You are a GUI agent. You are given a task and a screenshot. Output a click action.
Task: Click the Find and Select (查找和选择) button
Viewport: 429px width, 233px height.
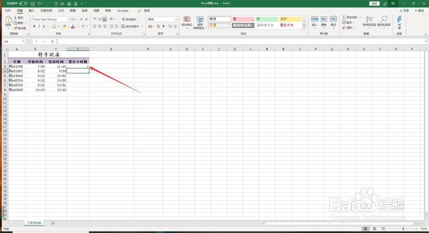click(384, 22)
